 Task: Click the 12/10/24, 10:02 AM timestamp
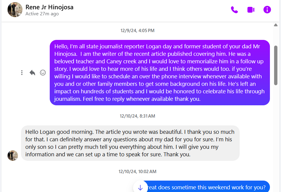pyautogui.click(x=138, y=172)
